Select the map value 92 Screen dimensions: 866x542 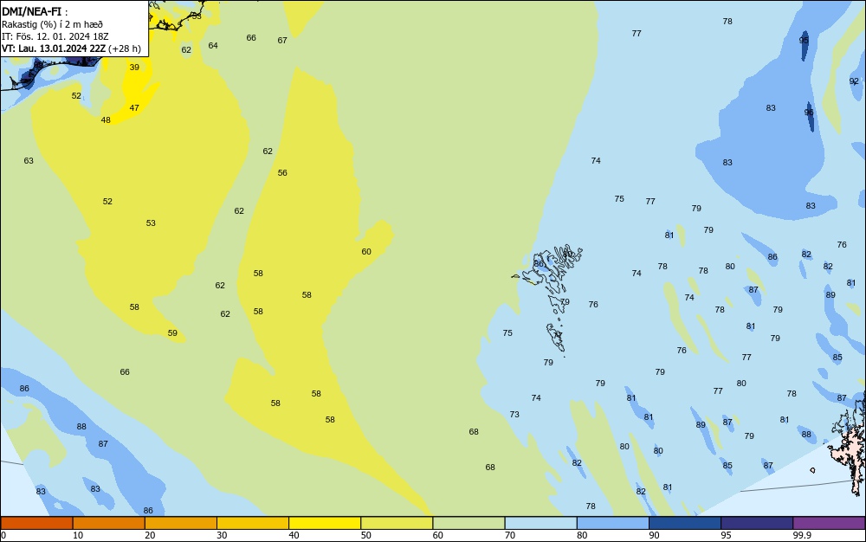854,81
